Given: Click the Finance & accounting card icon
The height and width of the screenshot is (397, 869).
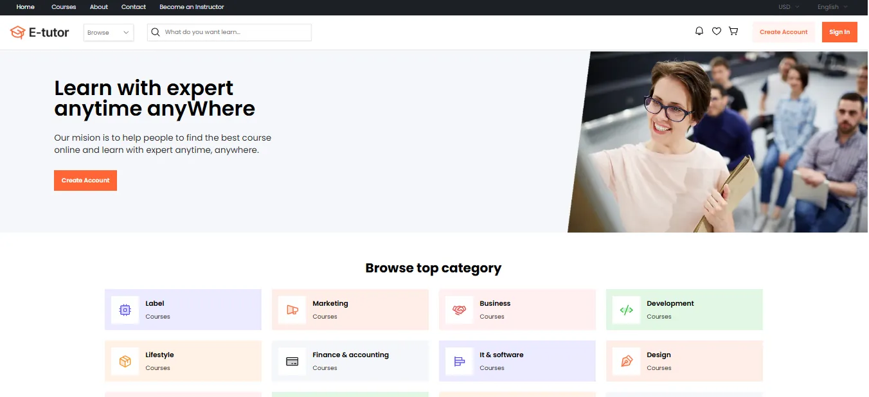Looking at the screenshot, I should coord(292,362).
